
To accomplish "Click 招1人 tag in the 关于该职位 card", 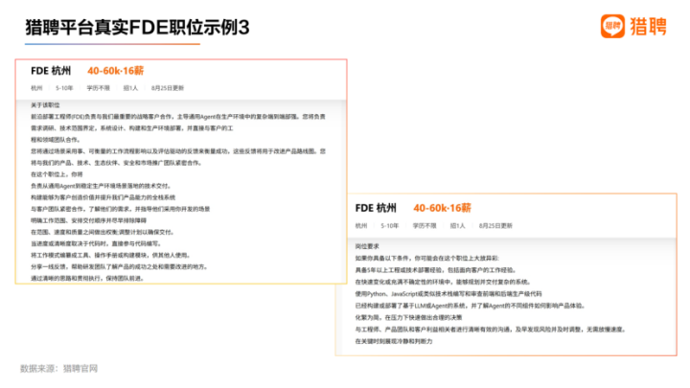I will (130, 88).
